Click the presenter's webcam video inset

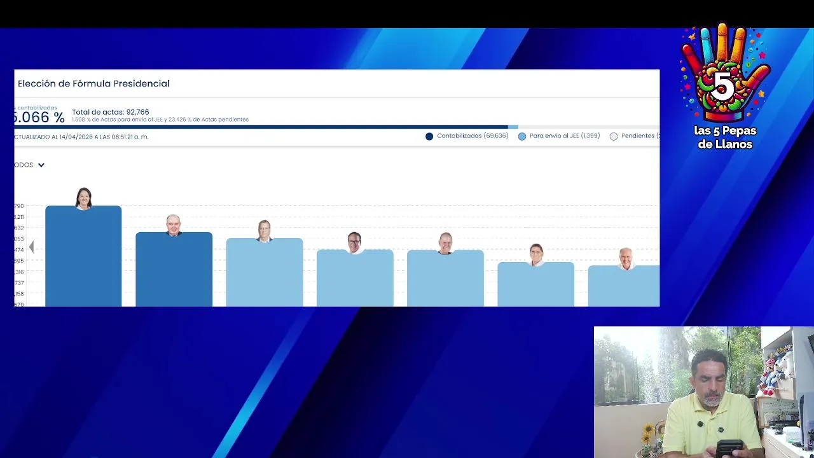tap(703, 392)
